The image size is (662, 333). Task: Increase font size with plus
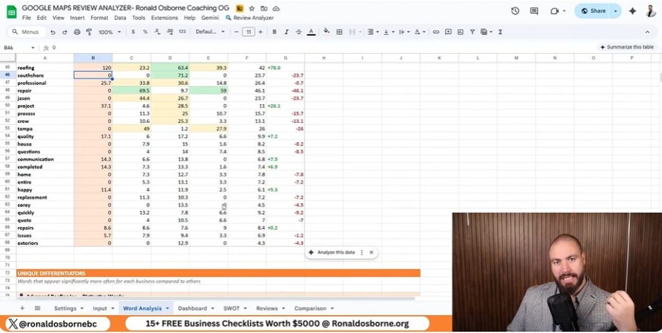pyautogui.click(x=261, y=32)
